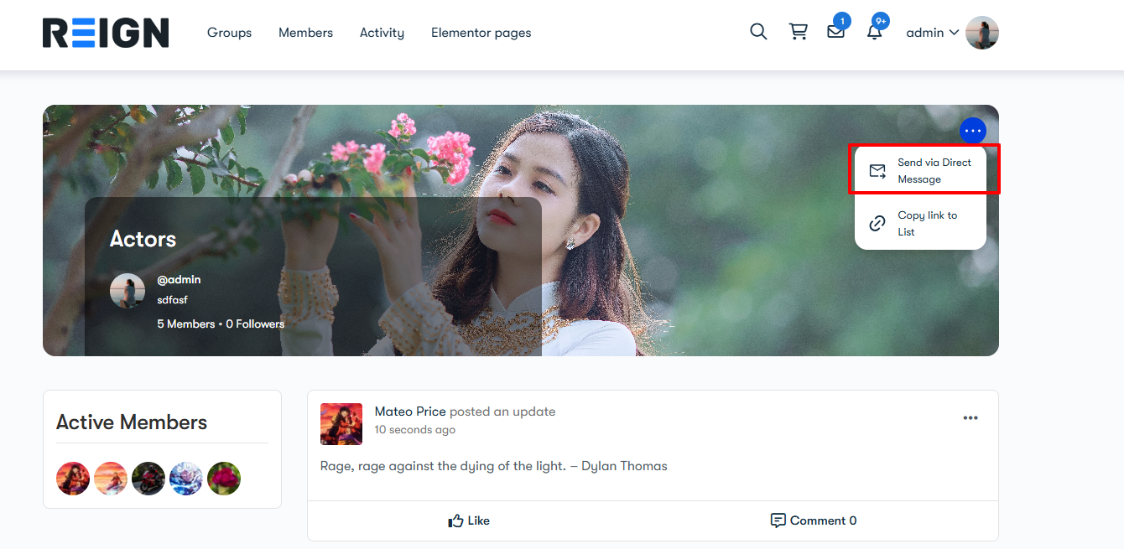Open the shopping cart icon
Viewport: 1124px width, 549px height.
tap(798, 32)
